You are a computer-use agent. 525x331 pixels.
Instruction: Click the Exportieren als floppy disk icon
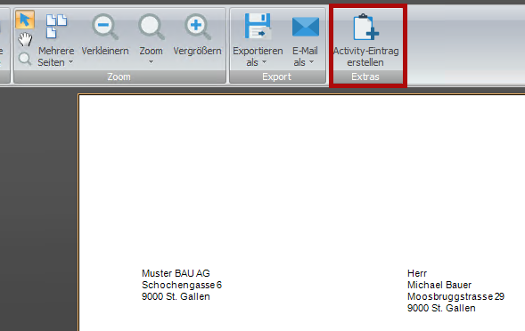(x=258, y=26)
